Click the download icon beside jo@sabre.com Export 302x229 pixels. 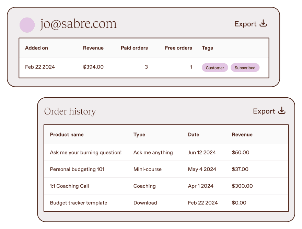tap(263, 23)
